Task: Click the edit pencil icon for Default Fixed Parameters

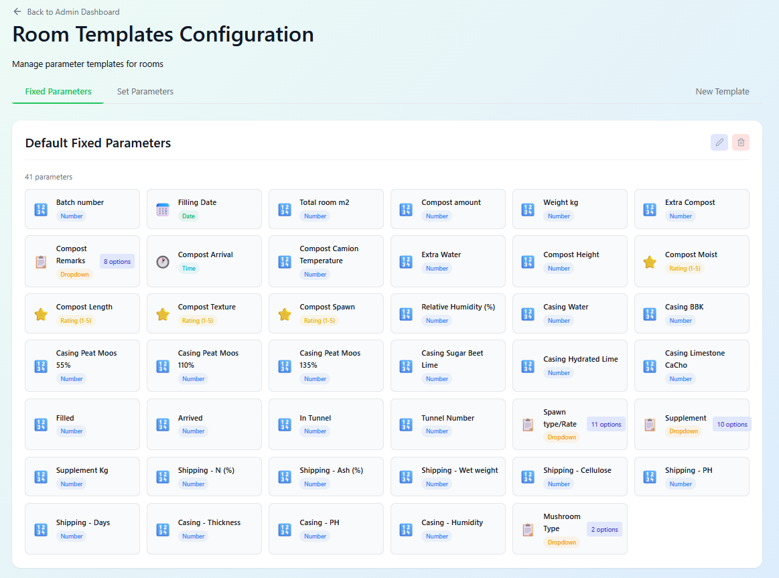Action: pyautogui.click(x=719, y=143)
